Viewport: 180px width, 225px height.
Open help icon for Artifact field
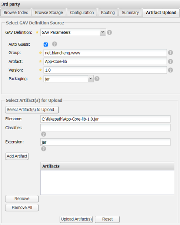(170, 62)
